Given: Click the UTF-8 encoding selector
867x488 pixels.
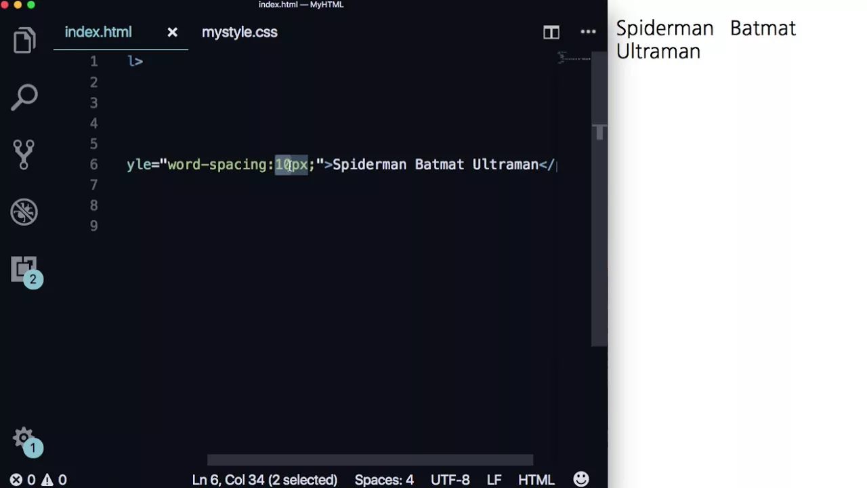Looking at the screenshot, I should (450, 480).
